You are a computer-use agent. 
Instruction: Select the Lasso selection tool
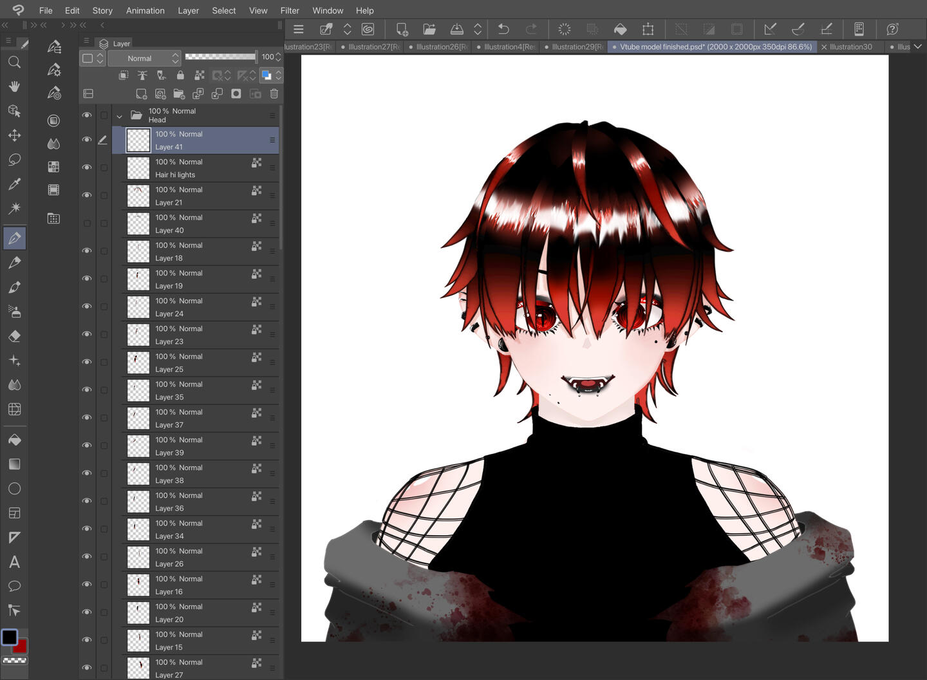pyautogui.click(x=14, y=160)
